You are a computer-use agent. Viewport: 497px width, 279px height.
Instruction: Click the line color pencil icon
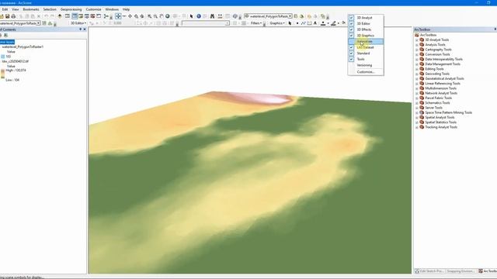(333, 23)
